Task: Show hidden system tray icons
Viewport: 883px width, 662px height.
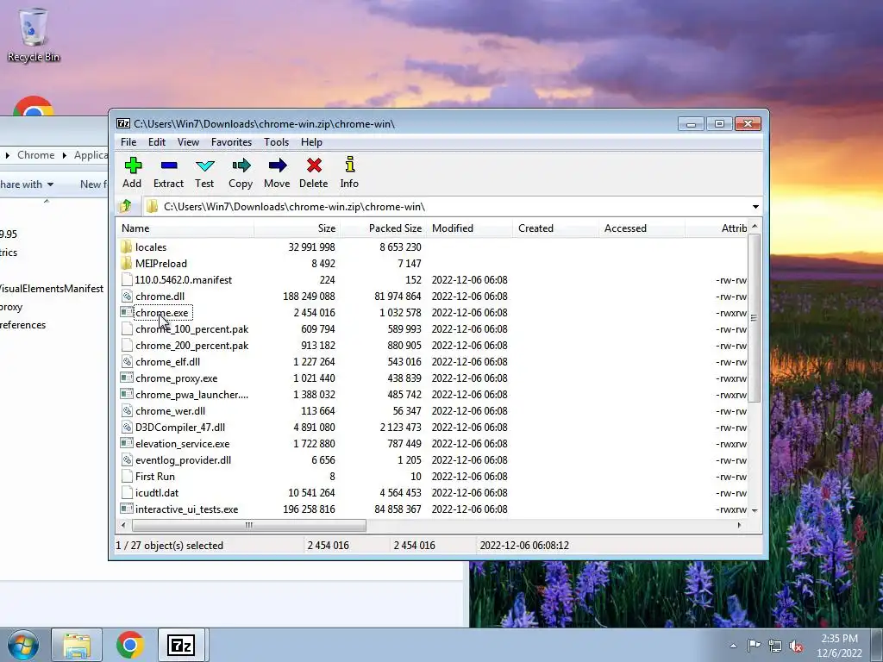Action: point(733,646)
